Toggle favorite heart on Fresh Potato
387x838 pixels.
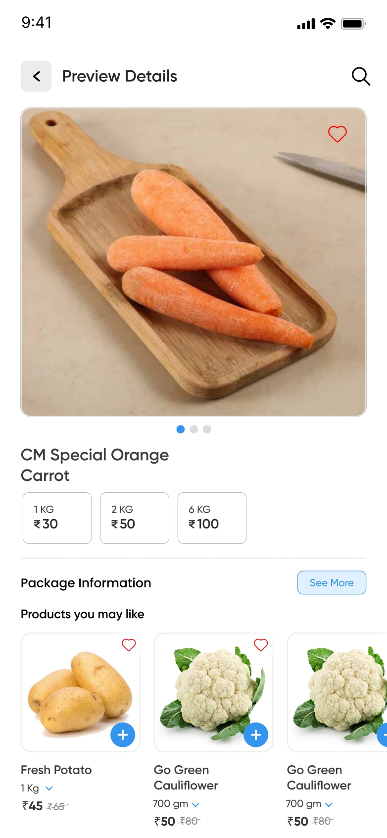pos(129,645)
